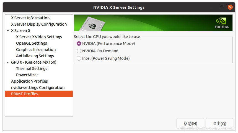
Task: Click the 退出(Q) quit button
Action: [219, 124]
